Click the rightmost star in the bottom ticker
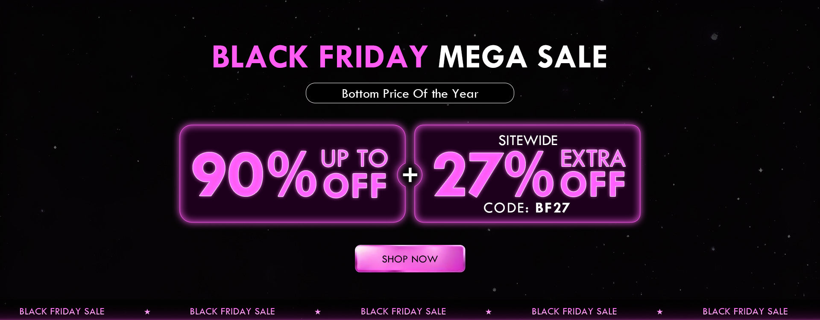820x320 pixels. pyautogui.click(x=660, y=312)
